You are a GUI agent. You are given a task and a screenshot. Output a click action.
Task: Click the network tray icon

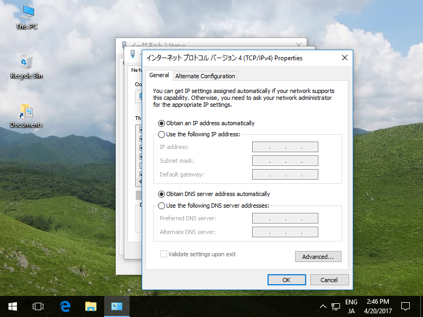336,306
